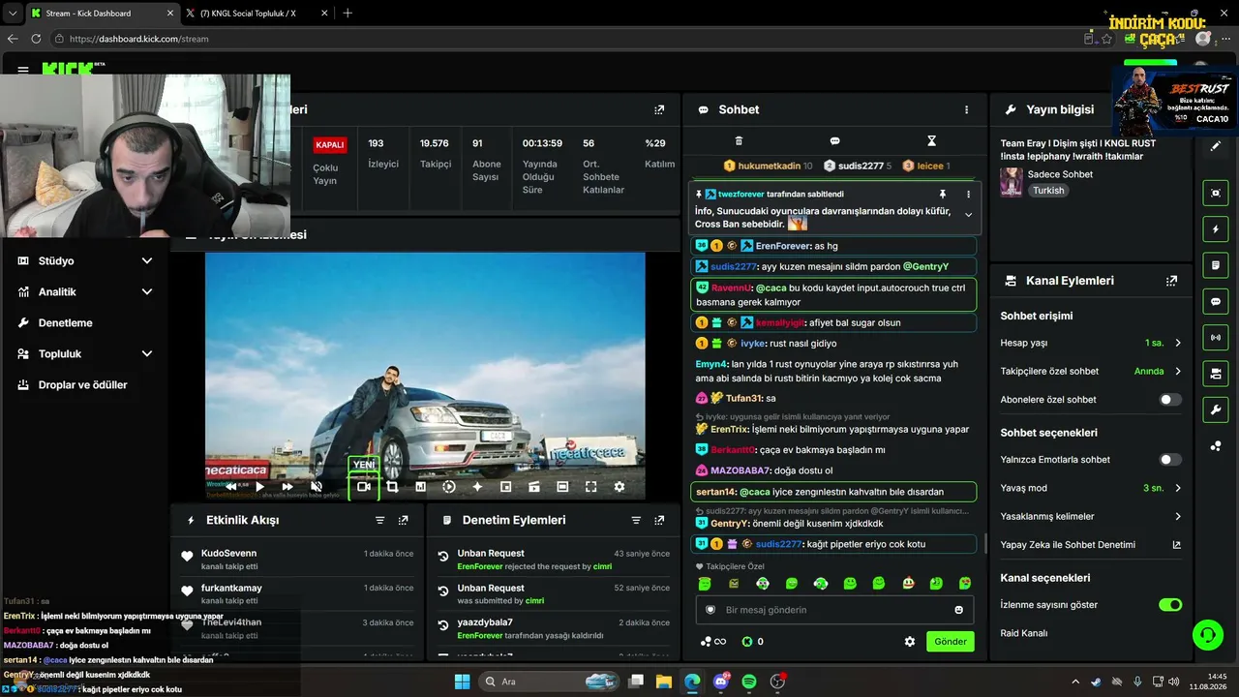Open the preview player settings gear
This screenshot has width=1239, height=697.
pyautogui.click(x=619, y=487)
